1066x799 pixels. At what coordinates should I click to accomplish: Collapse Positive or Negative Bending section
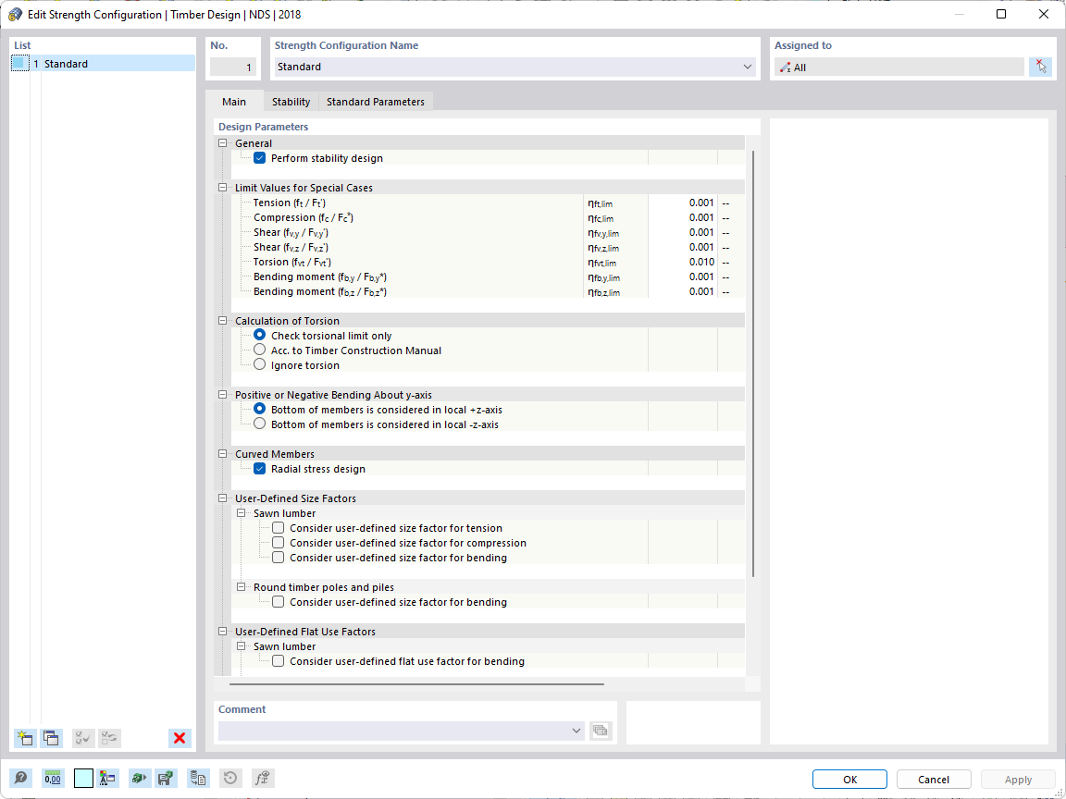222,395
